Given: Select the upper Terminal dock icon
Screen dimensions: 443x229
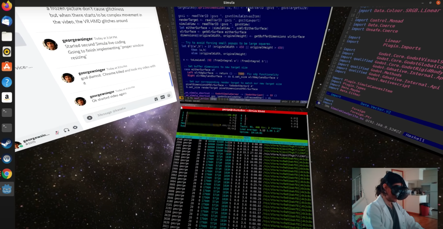Looking at the screenshot, I should click(x=7, y=113).
